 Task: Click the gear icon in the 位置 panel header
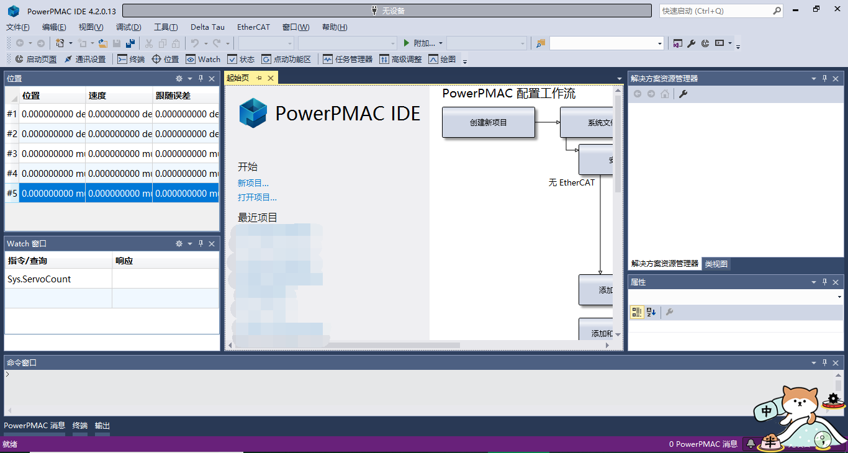tap(179, 79)
